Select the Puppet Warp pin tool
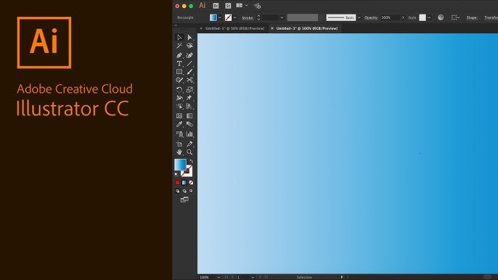 pyautogui.click(x=189, y=98)
